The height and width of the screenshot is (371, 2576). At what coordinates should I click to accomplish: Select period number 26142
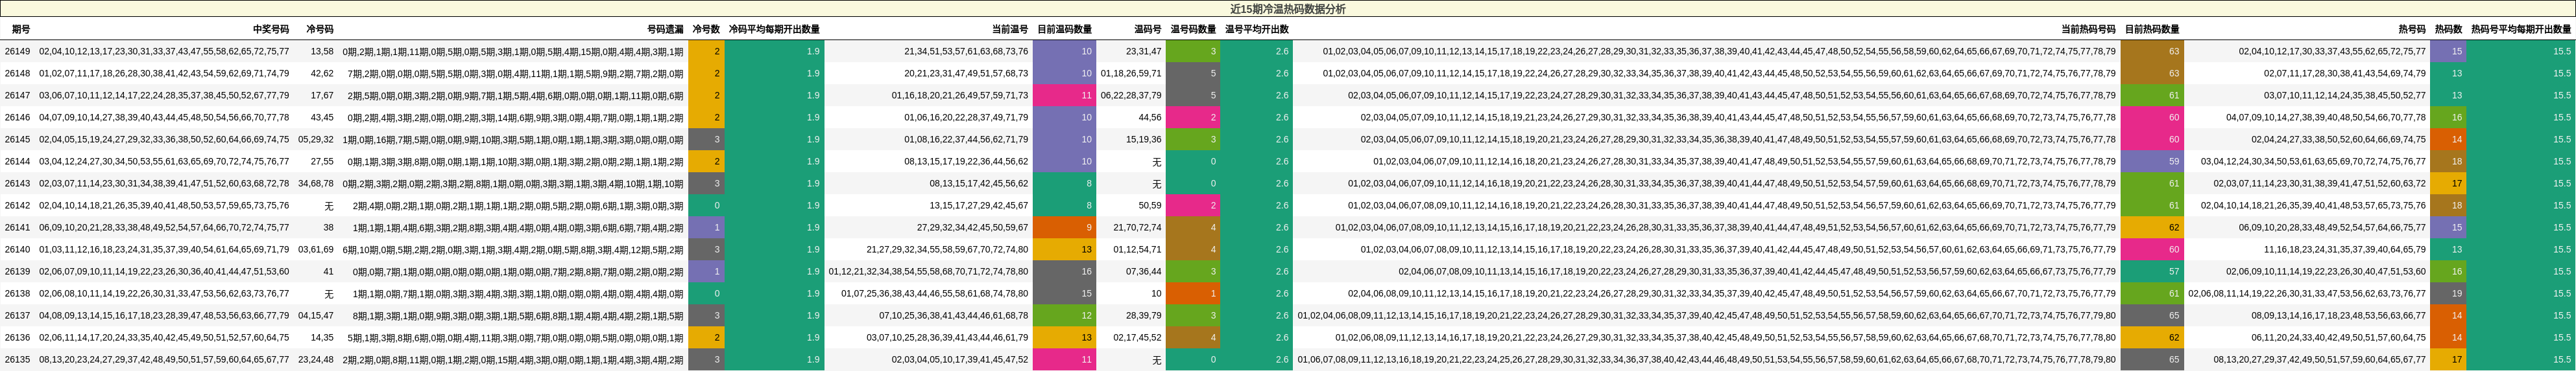click(x=17, y=205)
